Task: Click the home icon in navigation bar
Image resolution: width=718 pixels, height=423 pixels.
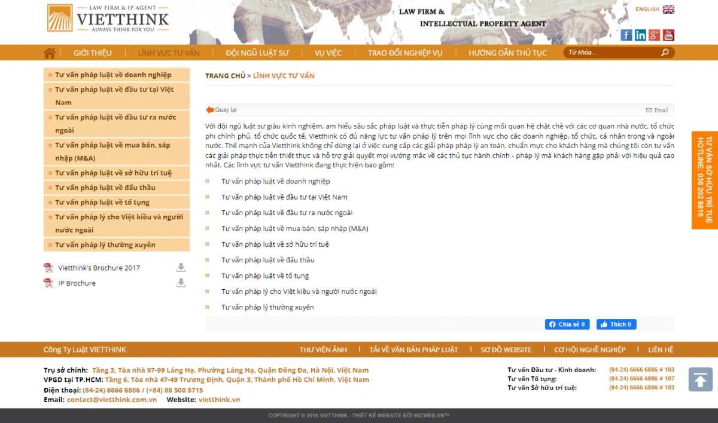Action: click(50, 53)
